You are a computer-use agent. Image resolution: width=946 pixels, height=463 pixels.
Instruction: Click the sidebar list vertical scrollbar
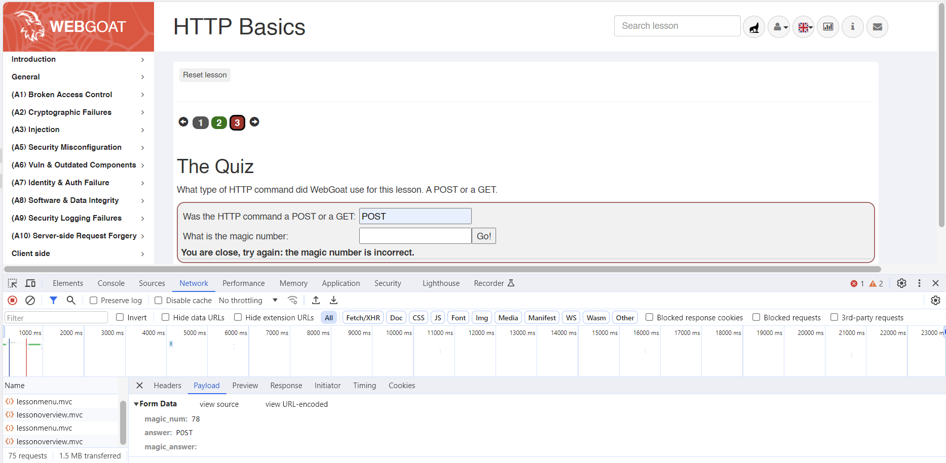pyautogui.click(x=123, y=423)
